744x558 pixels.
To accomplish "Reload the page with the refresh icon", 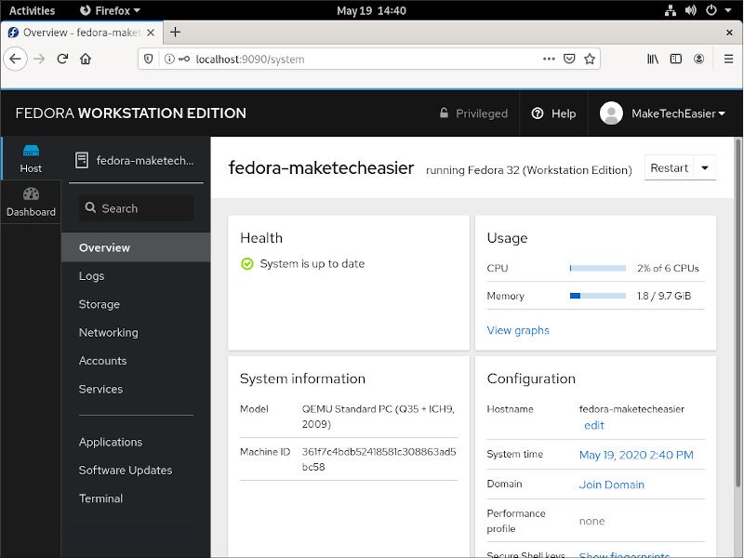I will click(62, 59).
